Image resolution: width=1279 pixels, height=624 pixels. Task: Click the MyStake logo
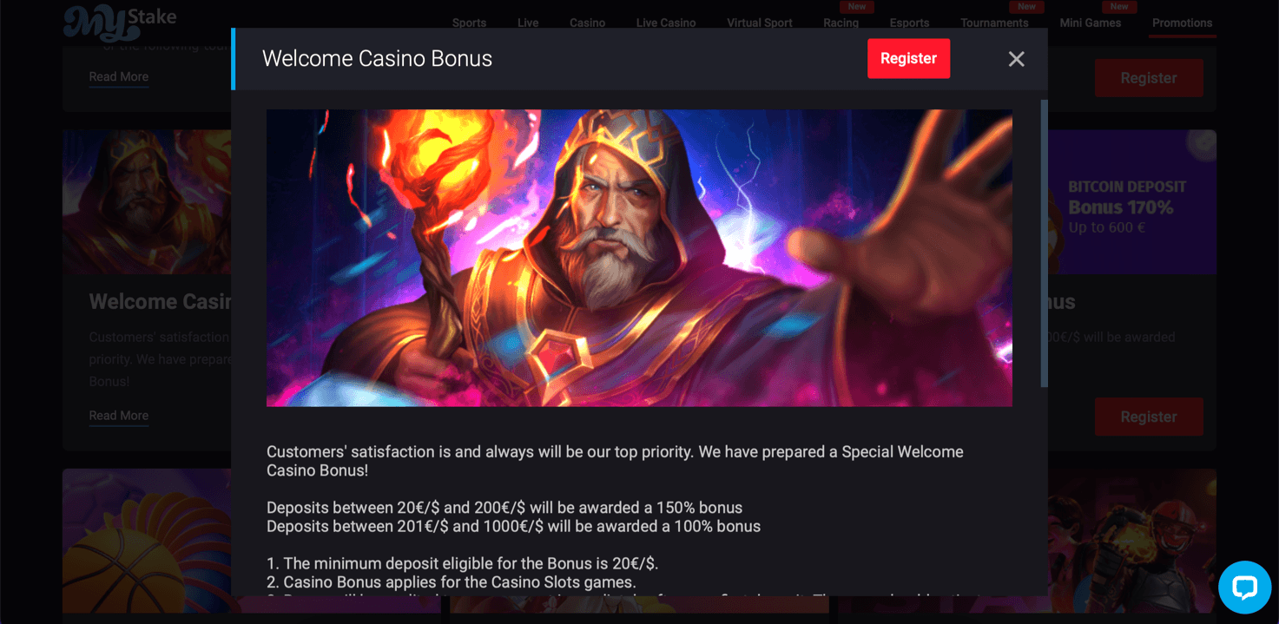click(x=120, y=23)
